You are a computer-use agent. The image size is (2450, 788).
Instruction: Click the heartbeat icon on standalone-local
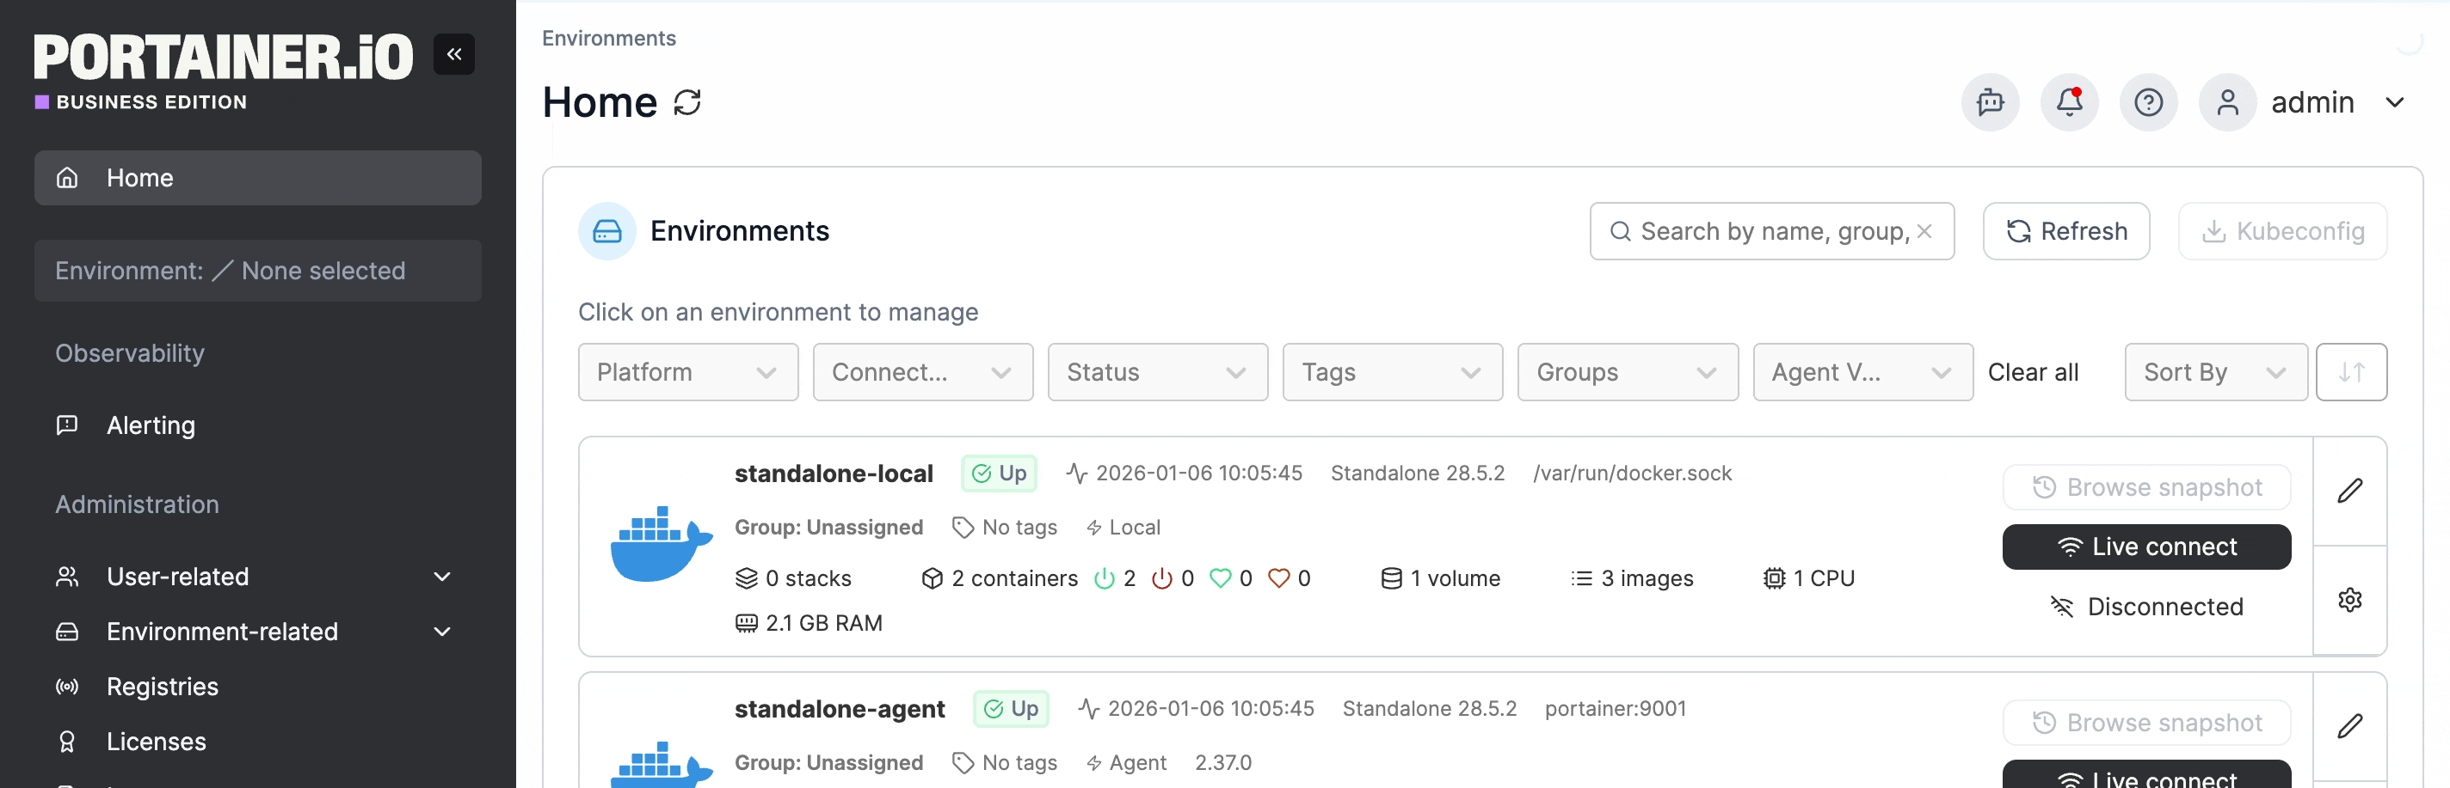pyautogui.click(x=1075, y=473)
